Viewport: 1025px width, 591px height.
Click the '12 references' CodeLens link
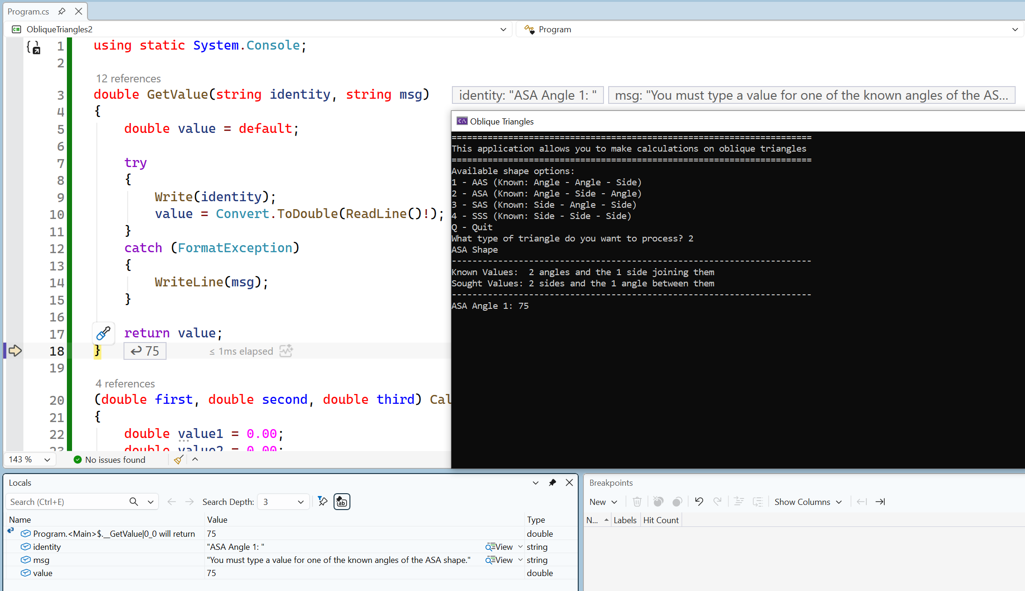[128, 79]
